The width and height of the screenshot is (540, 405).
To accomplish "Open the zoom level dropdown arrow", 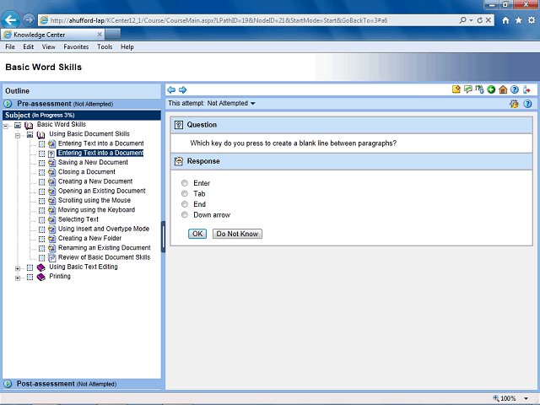I will (526, 398).
